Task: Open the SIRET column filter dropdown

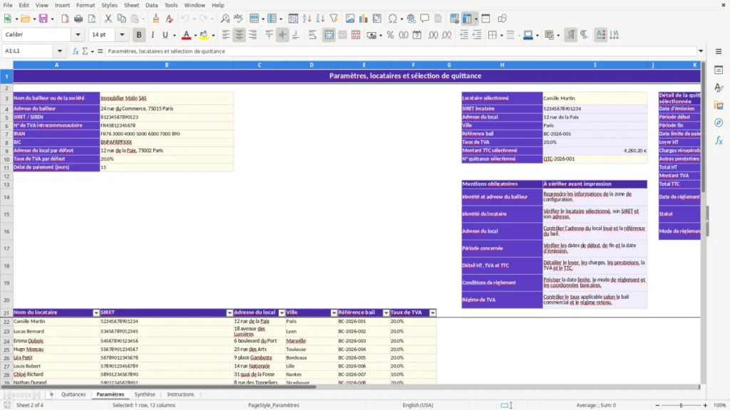Action: pyautogui.click(x=230, y=313)
